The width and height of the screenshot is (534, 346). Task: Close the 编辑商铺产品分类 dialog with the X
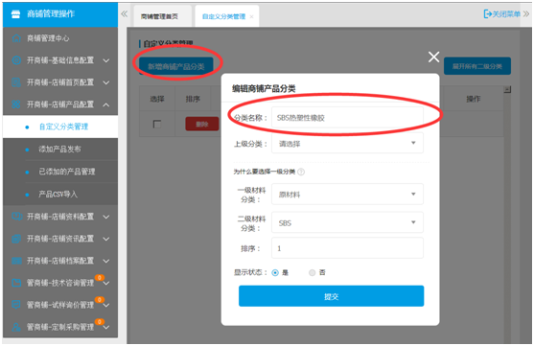433,57
